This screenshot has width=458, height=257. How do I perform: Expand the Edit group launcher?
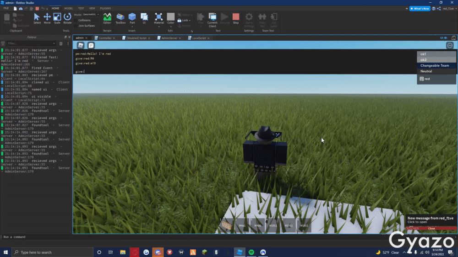coord(192,31)
